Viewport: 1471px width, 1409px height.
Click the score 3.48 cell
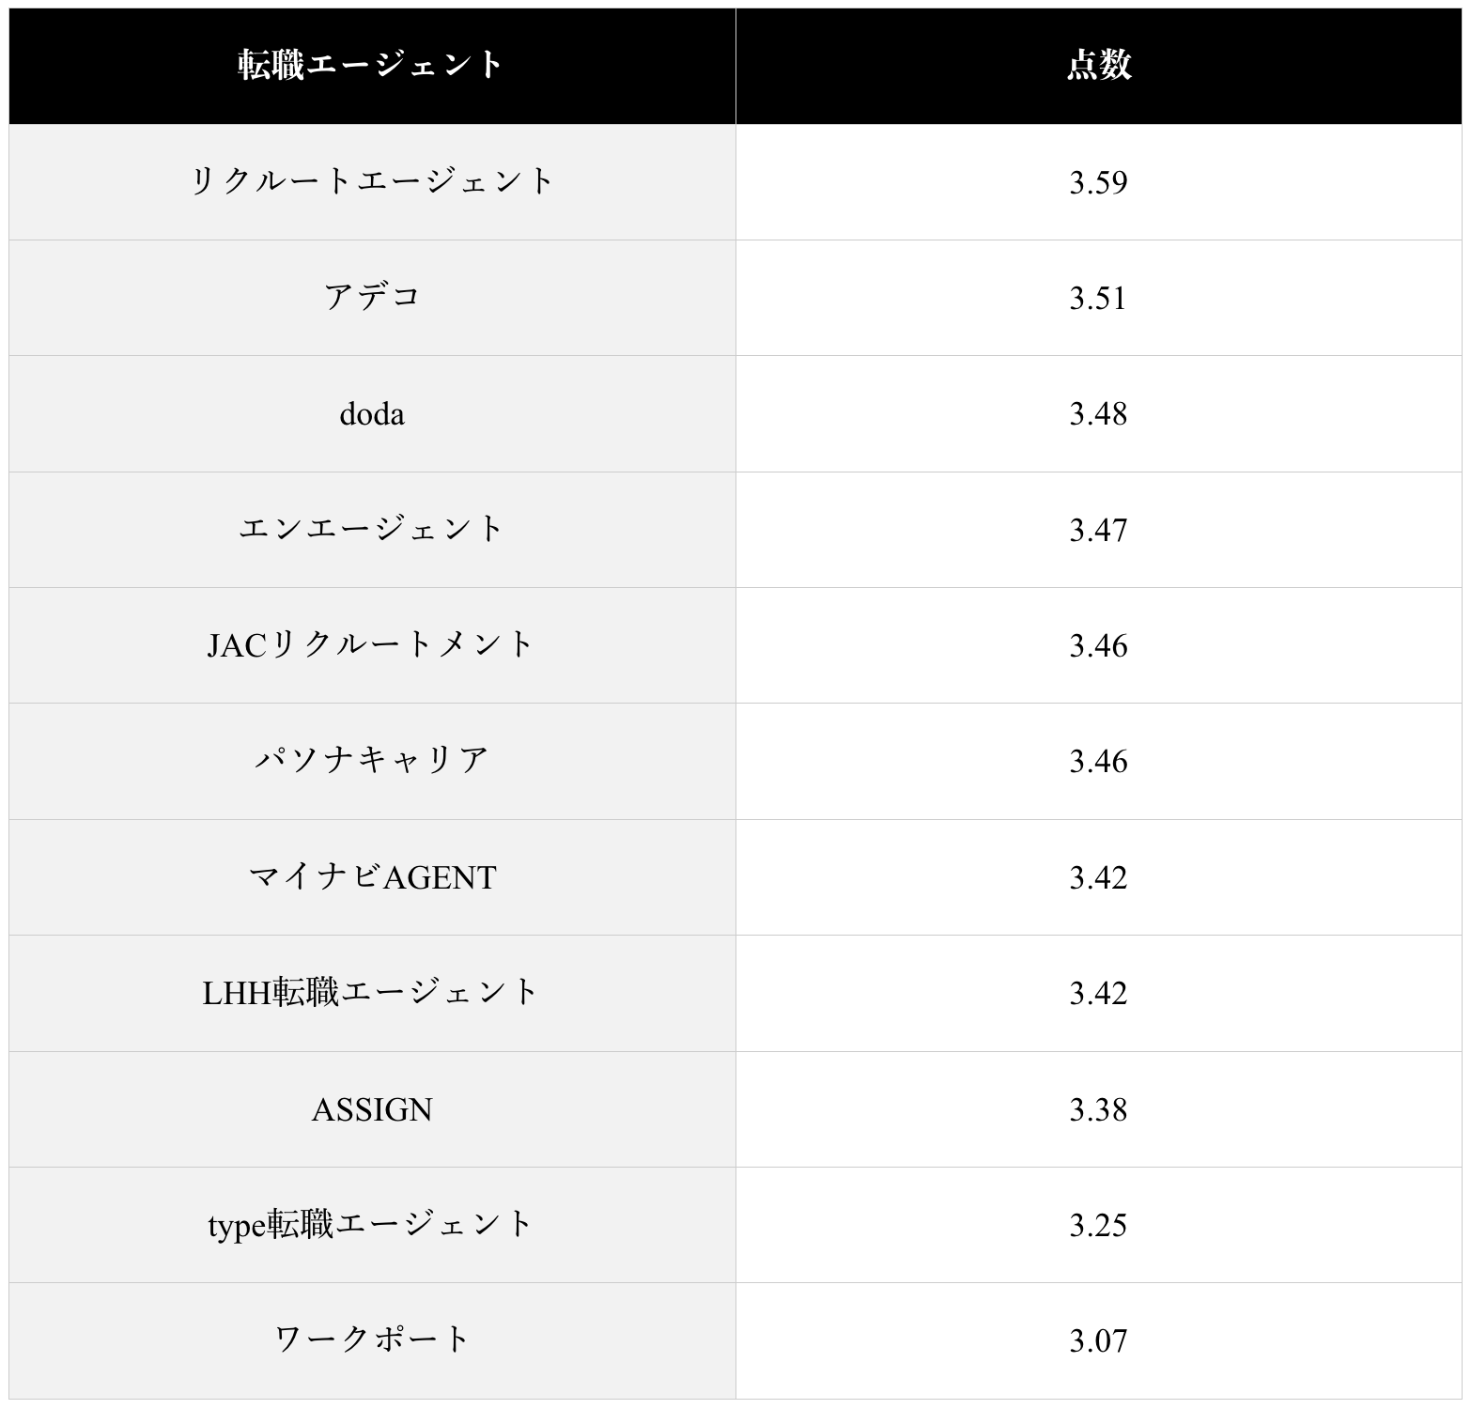pos(1098,414)
